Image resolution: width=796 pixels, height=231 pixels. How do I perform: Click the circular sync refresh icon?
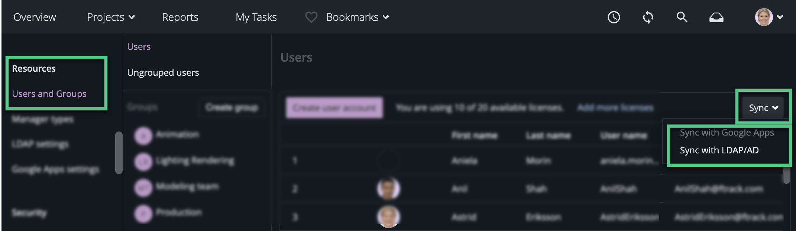pyautogui.click(x=648, y=17)
